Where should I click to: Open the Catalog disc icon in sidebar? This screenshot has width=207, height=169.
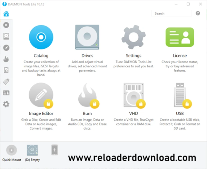coord(6,25)
